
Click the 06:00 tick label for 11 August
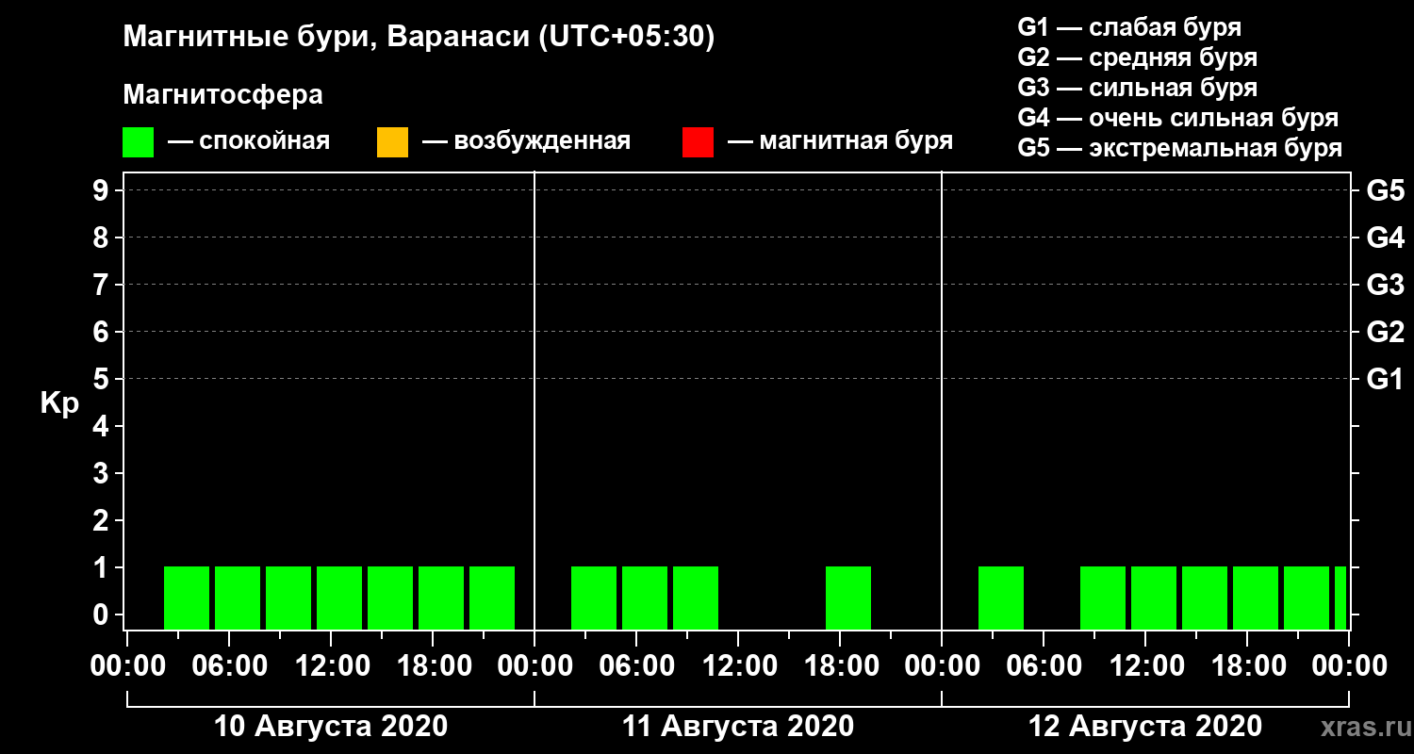coord(636,666)
